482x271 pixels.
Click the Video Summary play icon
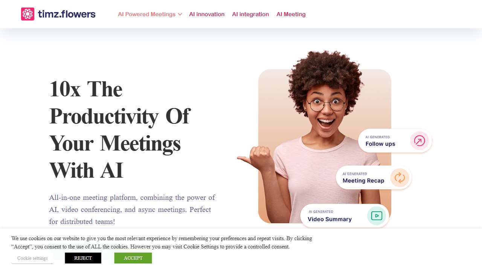click(x=377, y=216)
